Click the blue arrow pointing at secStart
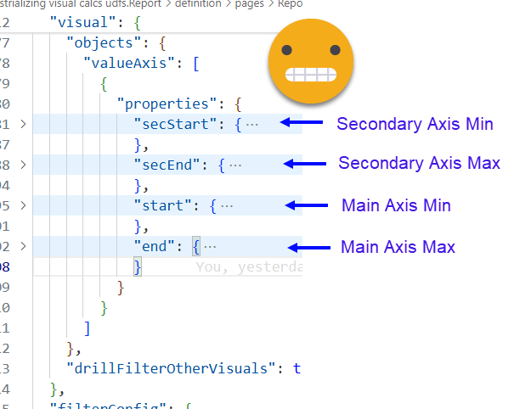 [x=302, y=124]
